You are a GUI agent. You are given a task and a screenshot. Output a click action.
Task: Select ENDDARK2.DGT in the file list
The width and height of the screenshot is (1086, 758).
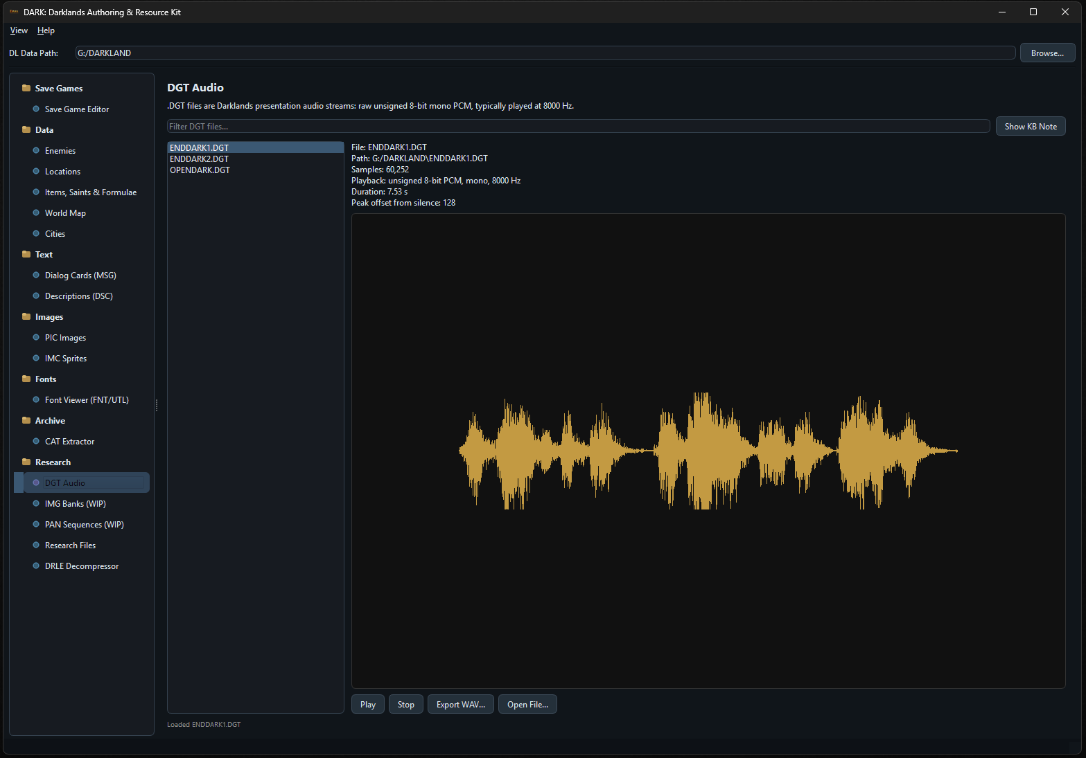[255, 159]
